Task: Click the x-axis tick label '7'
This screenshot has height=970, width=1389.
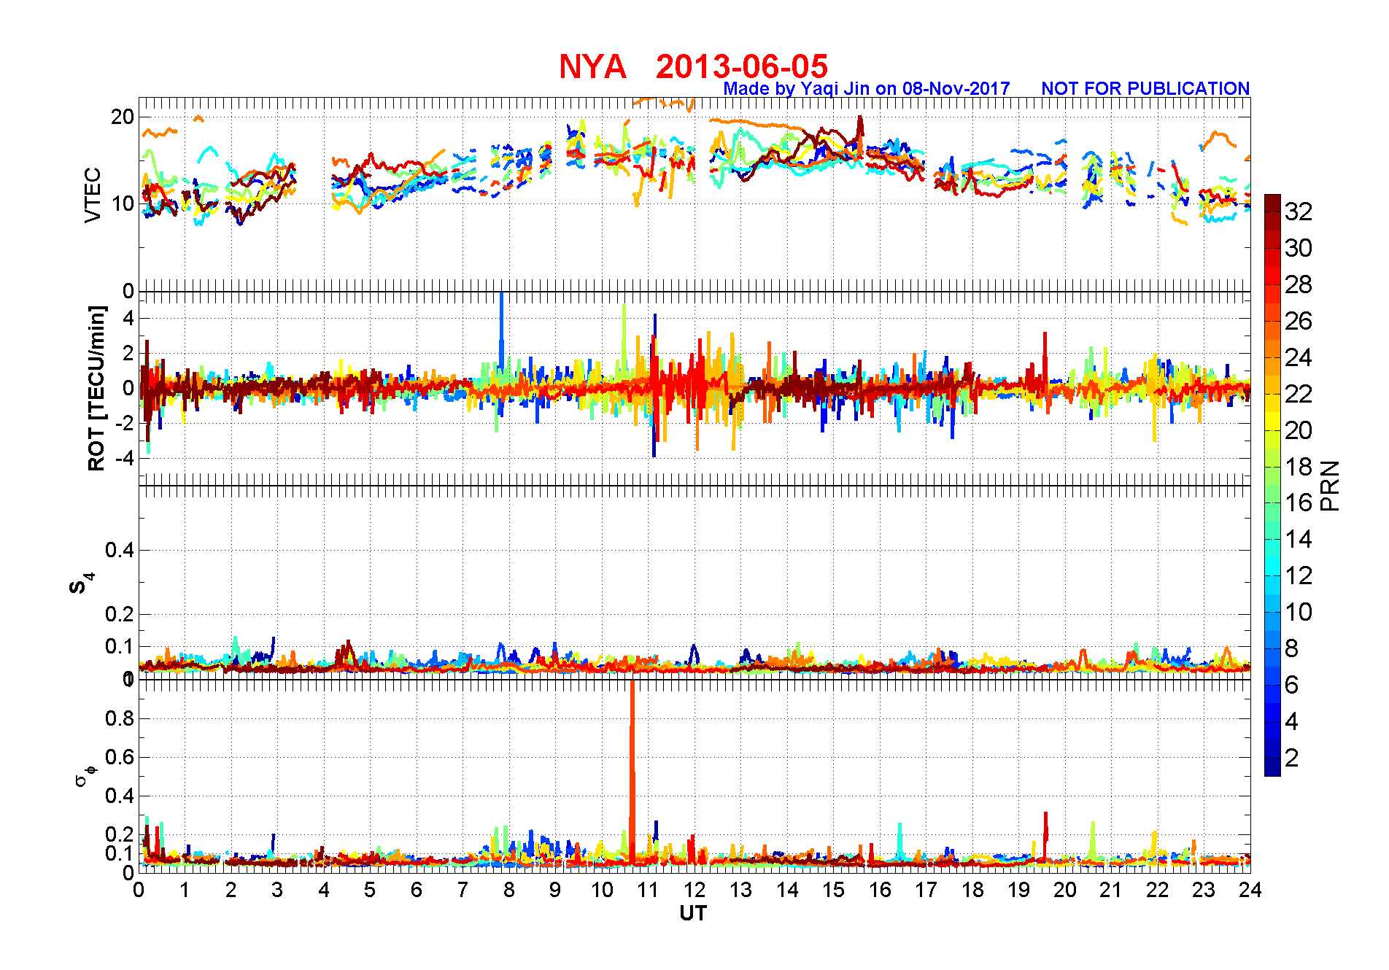Action: [x=463, y=890]
